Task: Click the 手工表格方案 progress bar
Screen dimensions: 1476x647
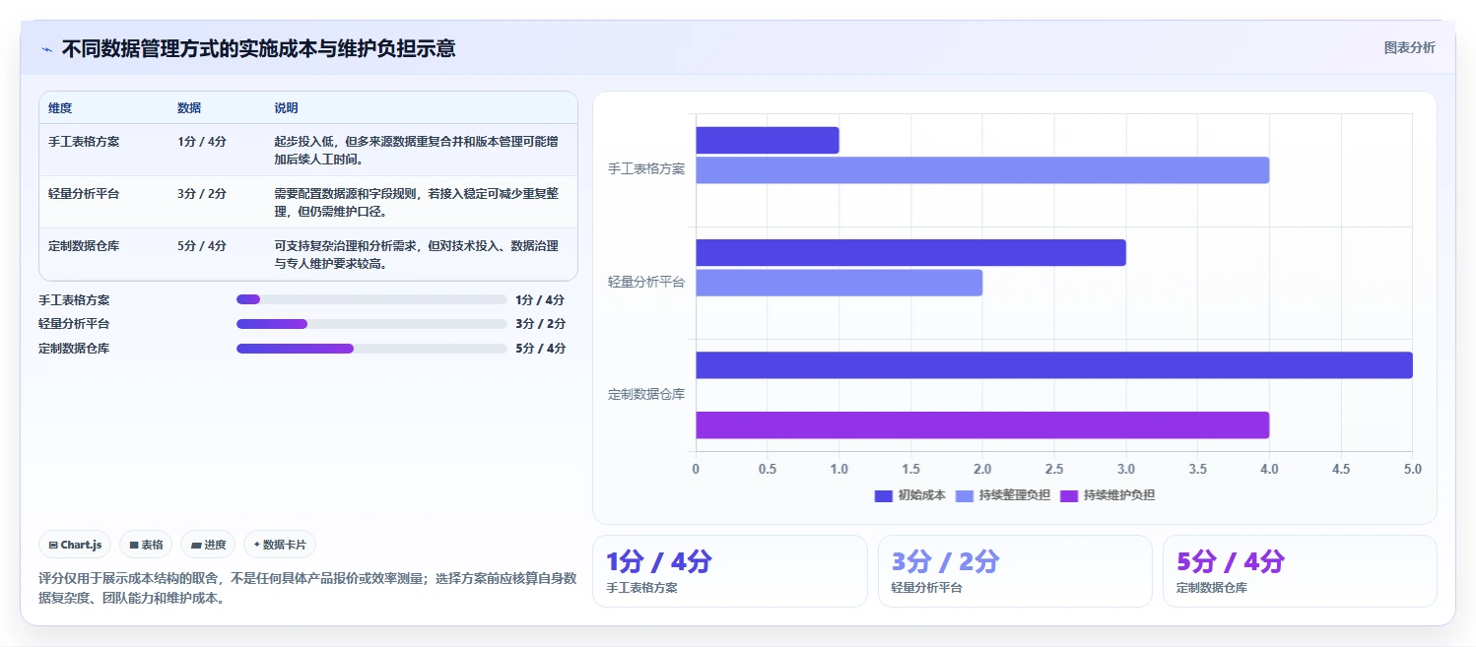Action: pyautogui.click(x=371, y=299)
